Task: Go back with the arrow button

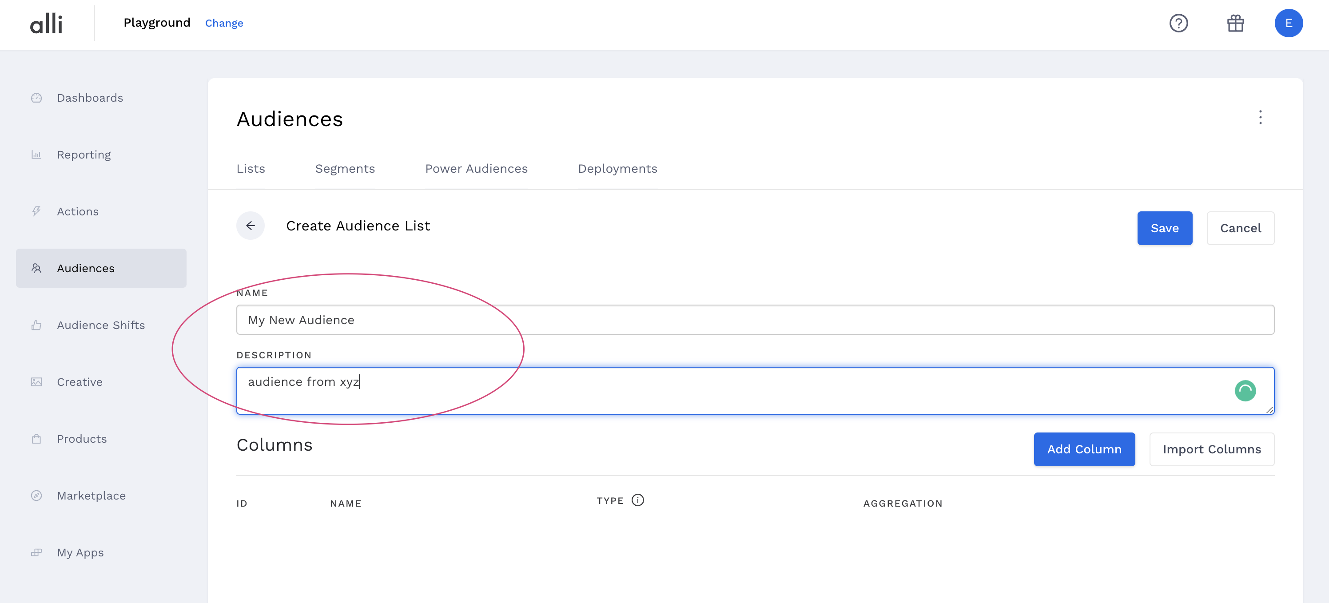Action: tap(250, 226)
